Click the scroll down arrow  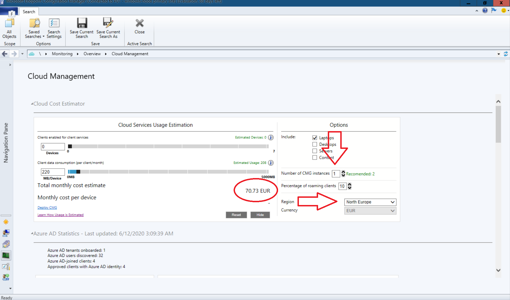tap(498, 270)
